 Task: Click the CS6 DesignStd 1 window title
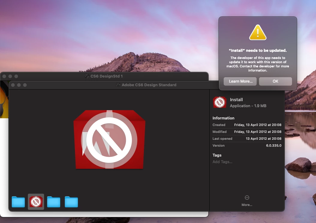pos(106,76)
